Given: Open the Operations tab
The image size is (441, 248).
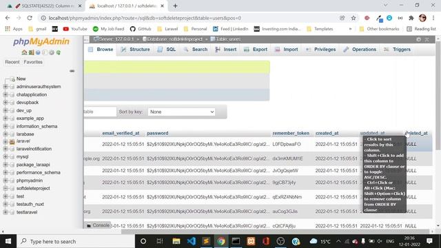Looking at the screenshot, I should click(360, 50).
